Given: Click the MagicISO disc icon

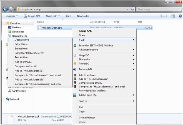Looking at the screenshot, I should (x=75, y=56).
